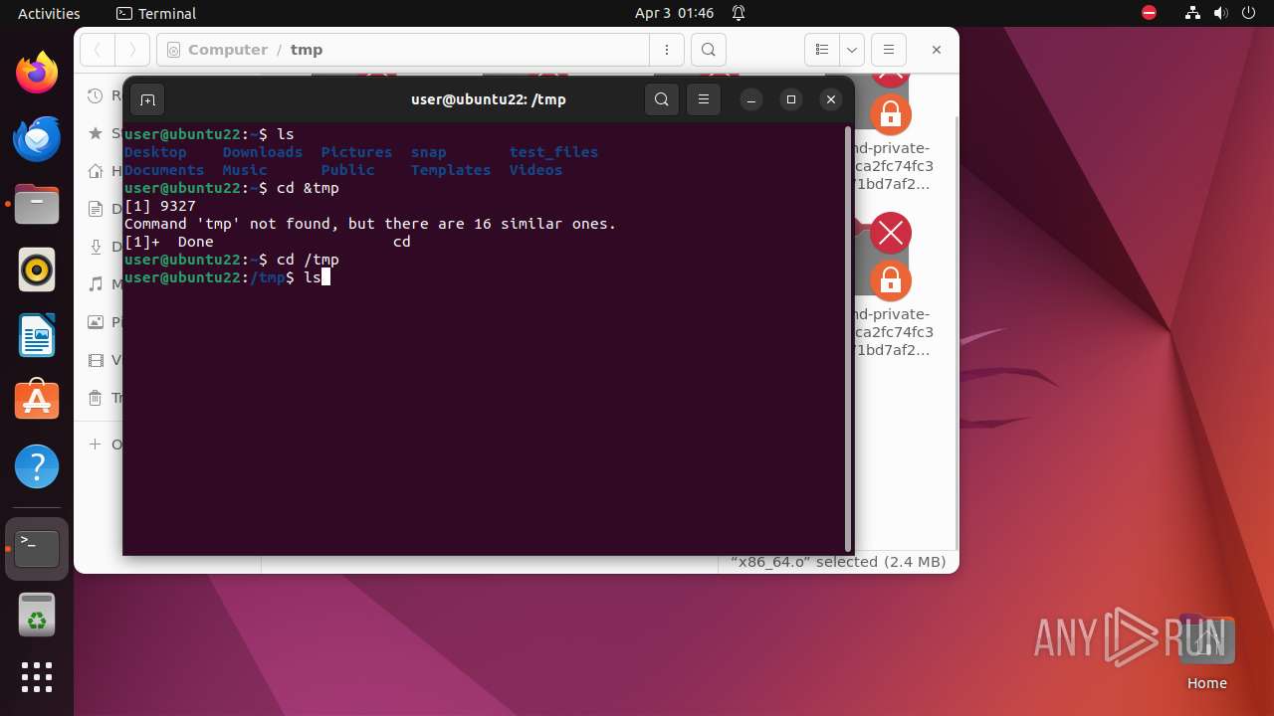This screenshot has width=1274, height=716.
Task: Go forward in Files window
Action: [132, 50]
